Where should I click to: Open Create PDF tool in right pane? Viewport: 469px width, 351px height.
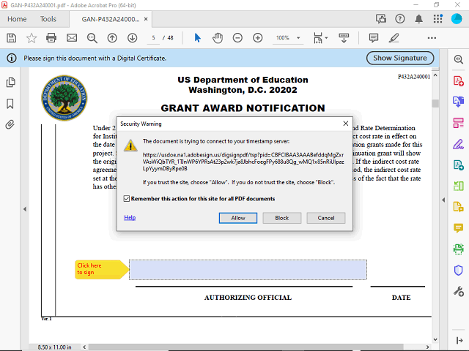458,81
